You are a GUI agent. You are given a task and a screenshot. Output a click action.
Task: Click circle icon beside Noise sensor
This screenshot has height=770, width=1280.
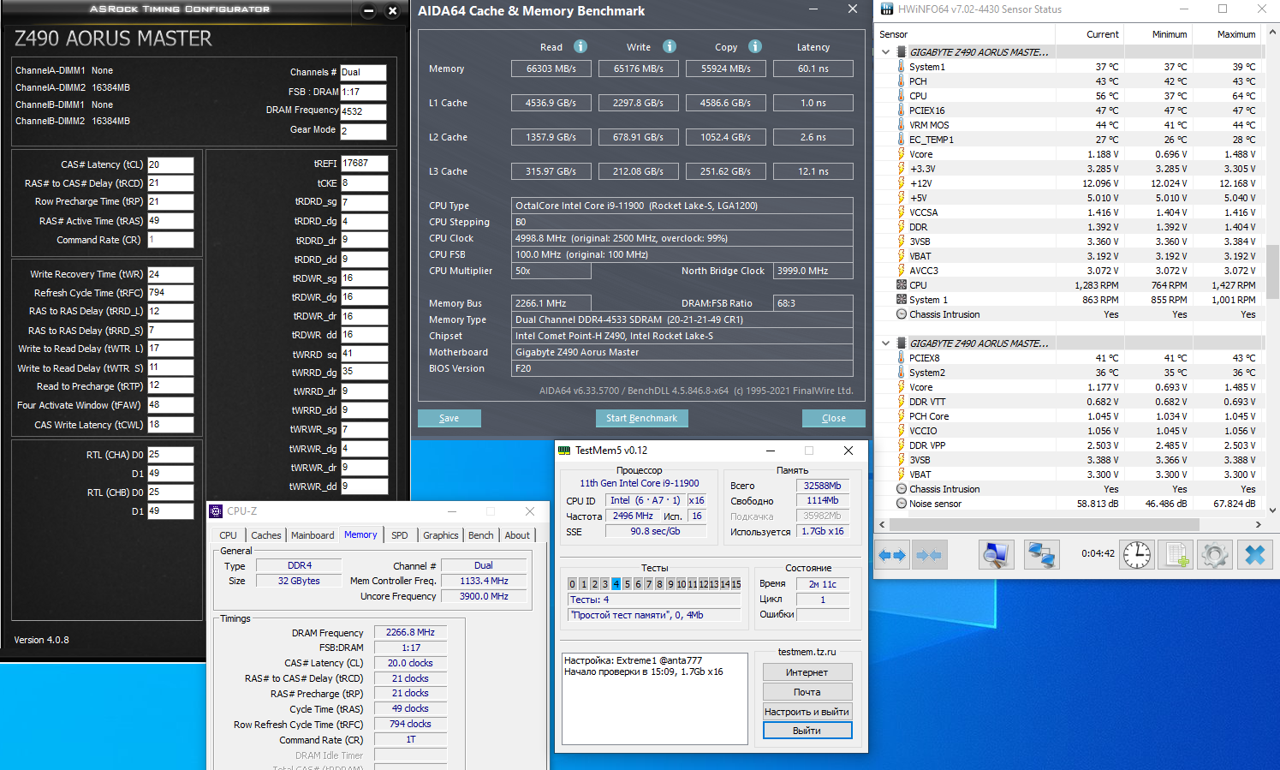pos(901,504)
